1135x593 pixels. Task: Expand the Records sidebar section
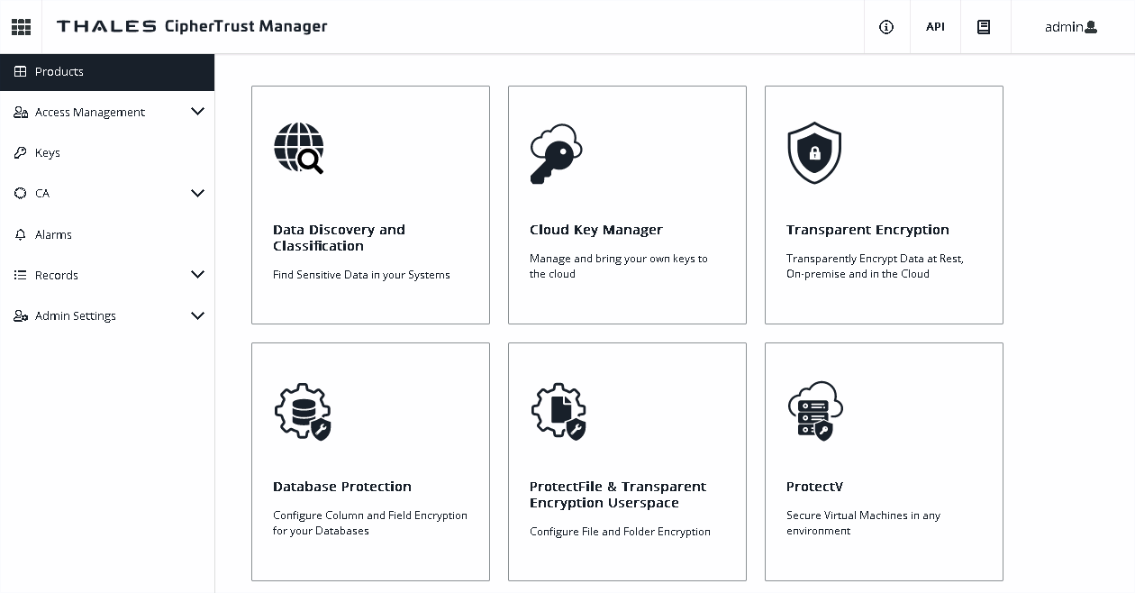pyautogui.click(x=197, y=275)
